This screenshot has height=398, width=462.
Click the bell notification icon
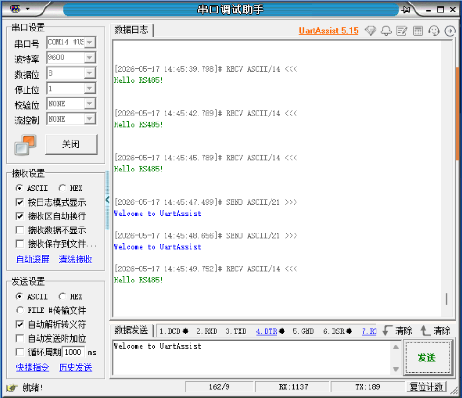click(x=386, y=31)
